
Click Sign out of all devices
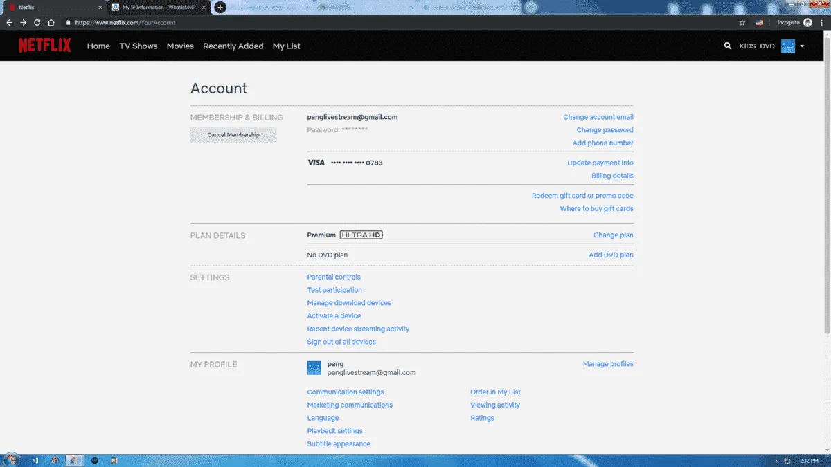[341, 342]
